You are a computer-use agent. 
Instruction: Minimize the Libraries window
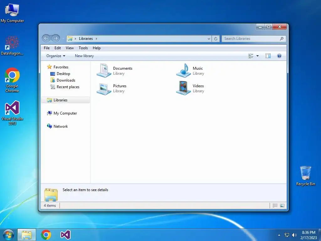pos(260,27)
